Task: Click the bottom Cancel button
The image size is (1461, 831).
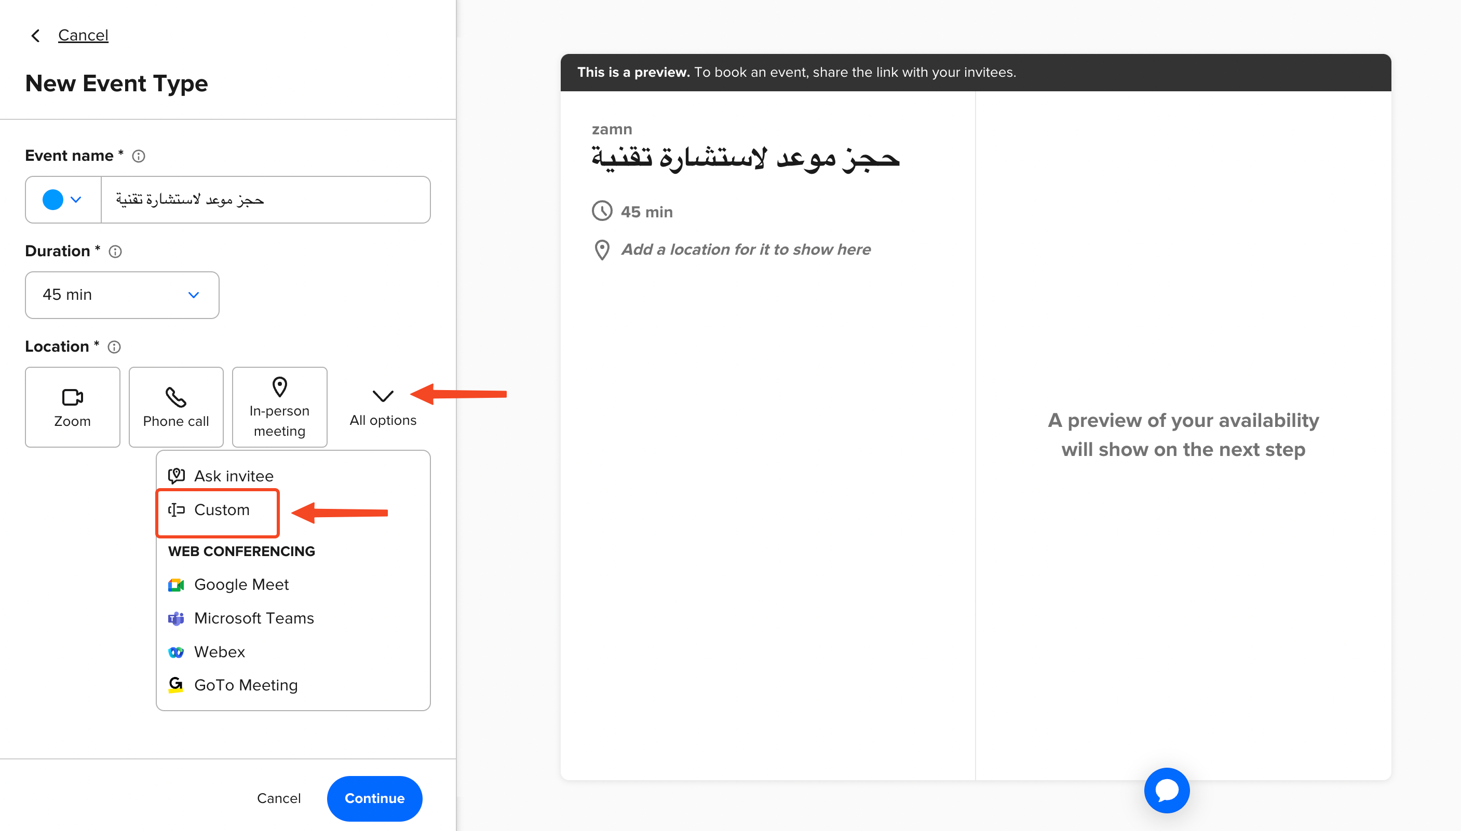Action: (279, 798)
